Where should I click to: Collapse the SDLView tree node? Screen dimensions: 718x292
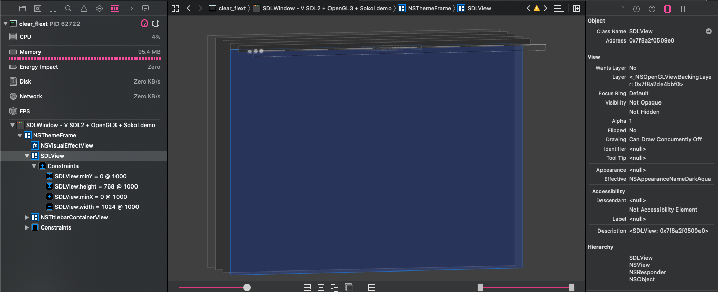coord(27,156)
